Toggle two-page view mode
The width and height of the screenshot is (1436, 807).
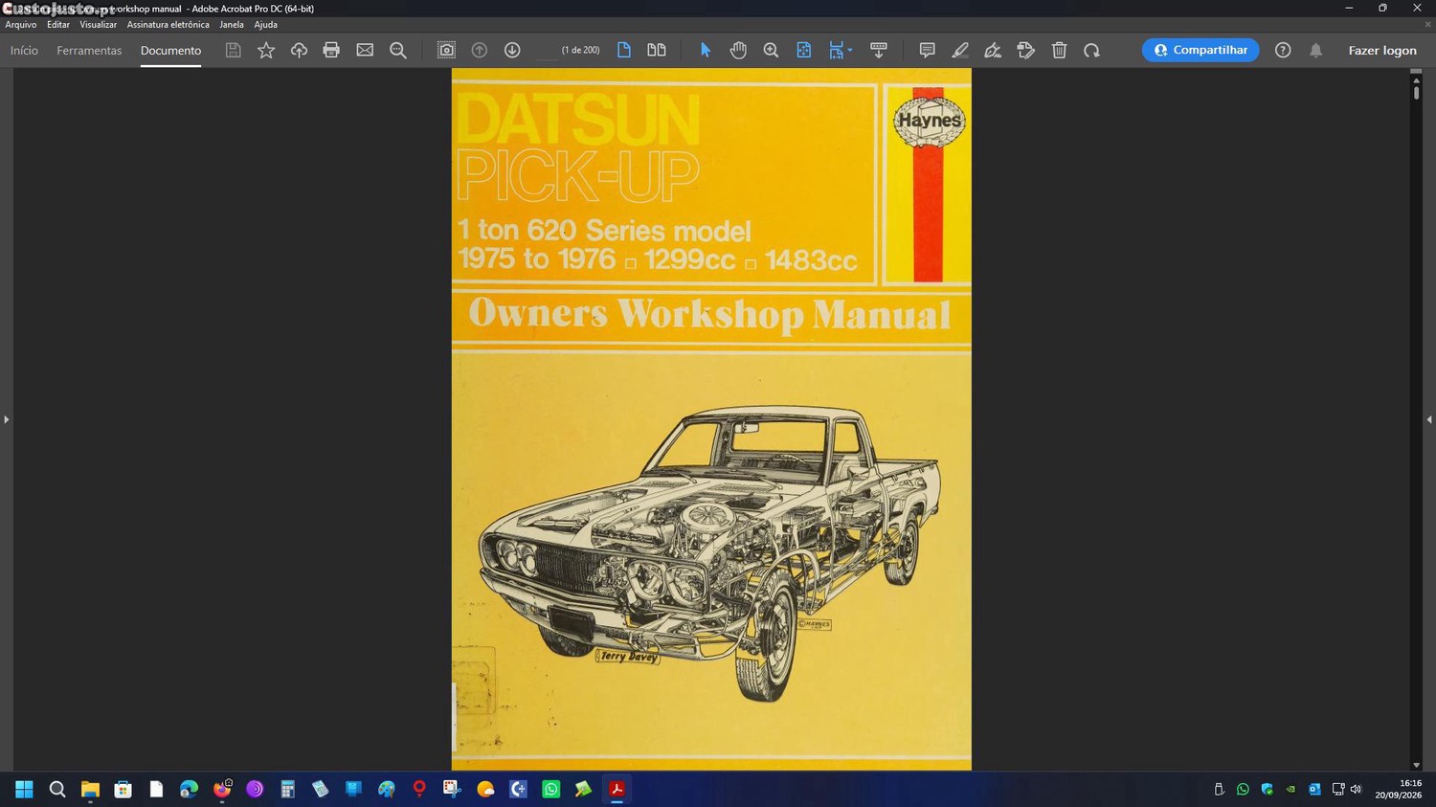[657, 50]
